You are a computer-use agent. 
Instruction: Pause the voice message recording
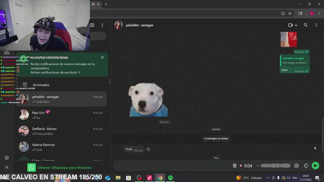296,166
